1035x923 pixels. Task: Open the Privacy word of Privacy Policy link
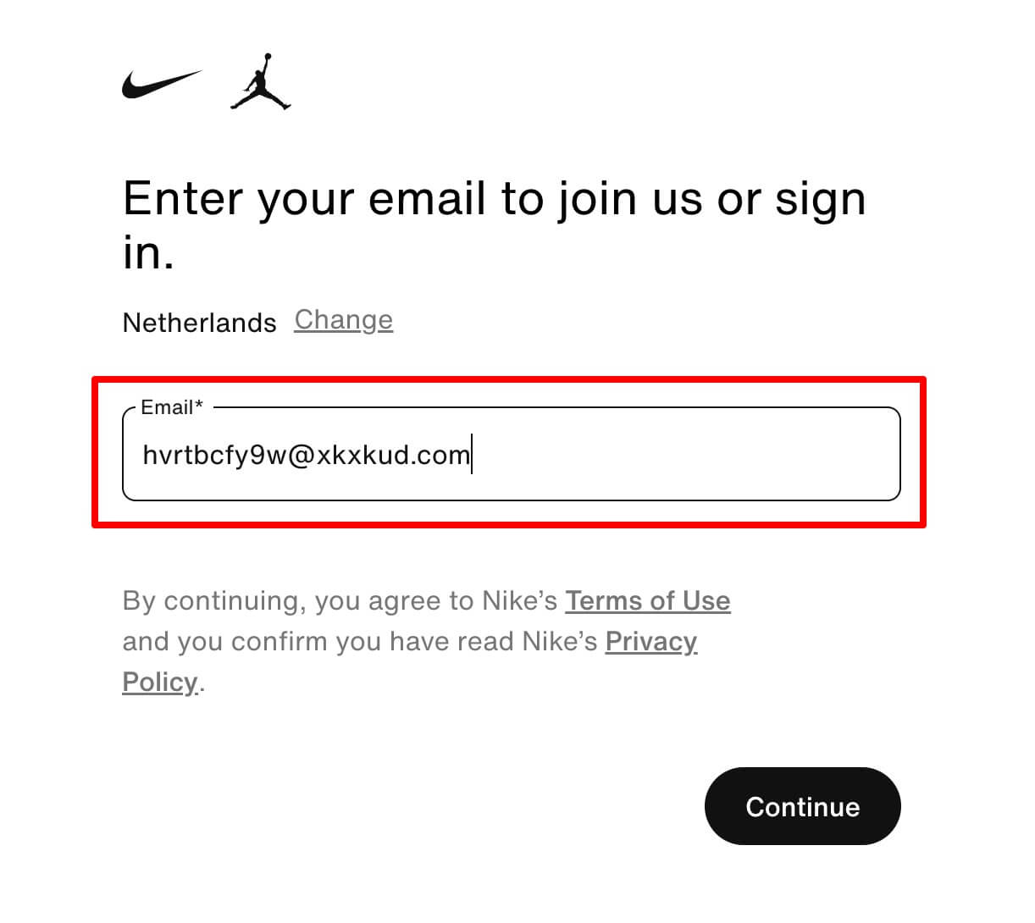tap(651, 641)
